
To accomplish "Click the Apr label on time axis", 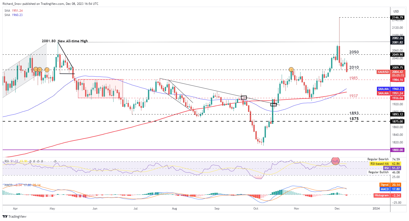I will click(x=15, y=209).
